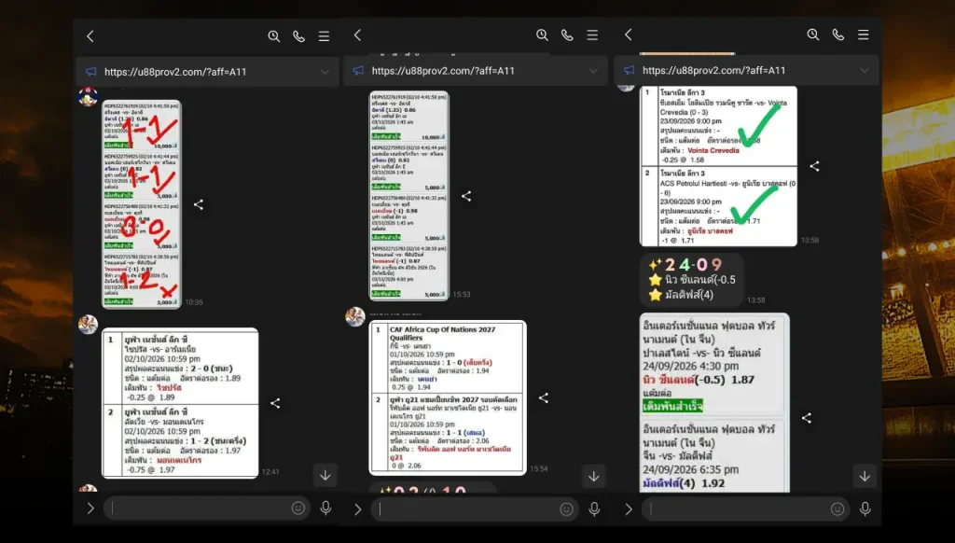This screenshot has width=955, height=543.
Task: Expand the pinned announcement in middle chat
Action: coord(593,71)
